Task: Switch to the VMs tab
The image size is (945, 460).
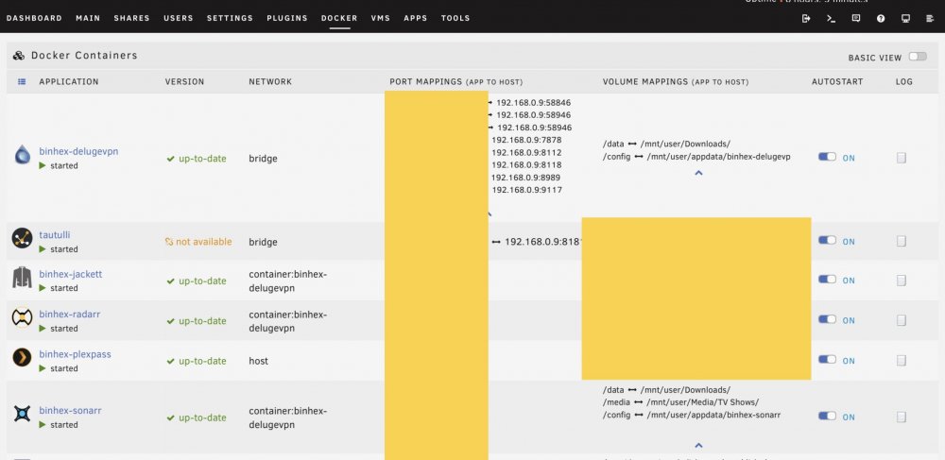Action: 380,18
